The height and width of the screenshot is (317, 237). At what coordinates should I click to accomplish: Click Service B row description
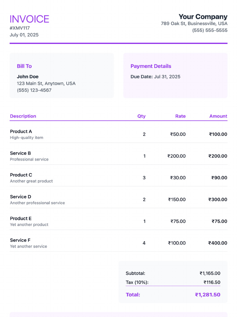[x=29, y=159]
